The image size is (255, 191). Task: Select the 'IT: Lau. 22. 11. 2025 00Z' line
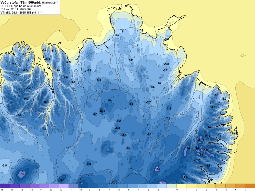[16, 9]
